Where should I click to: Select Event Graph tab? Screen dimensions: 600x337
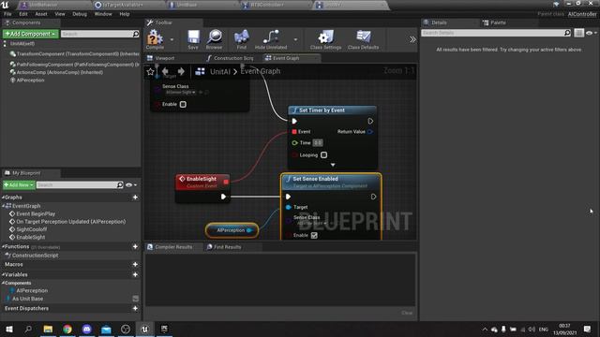pos(286,58)
